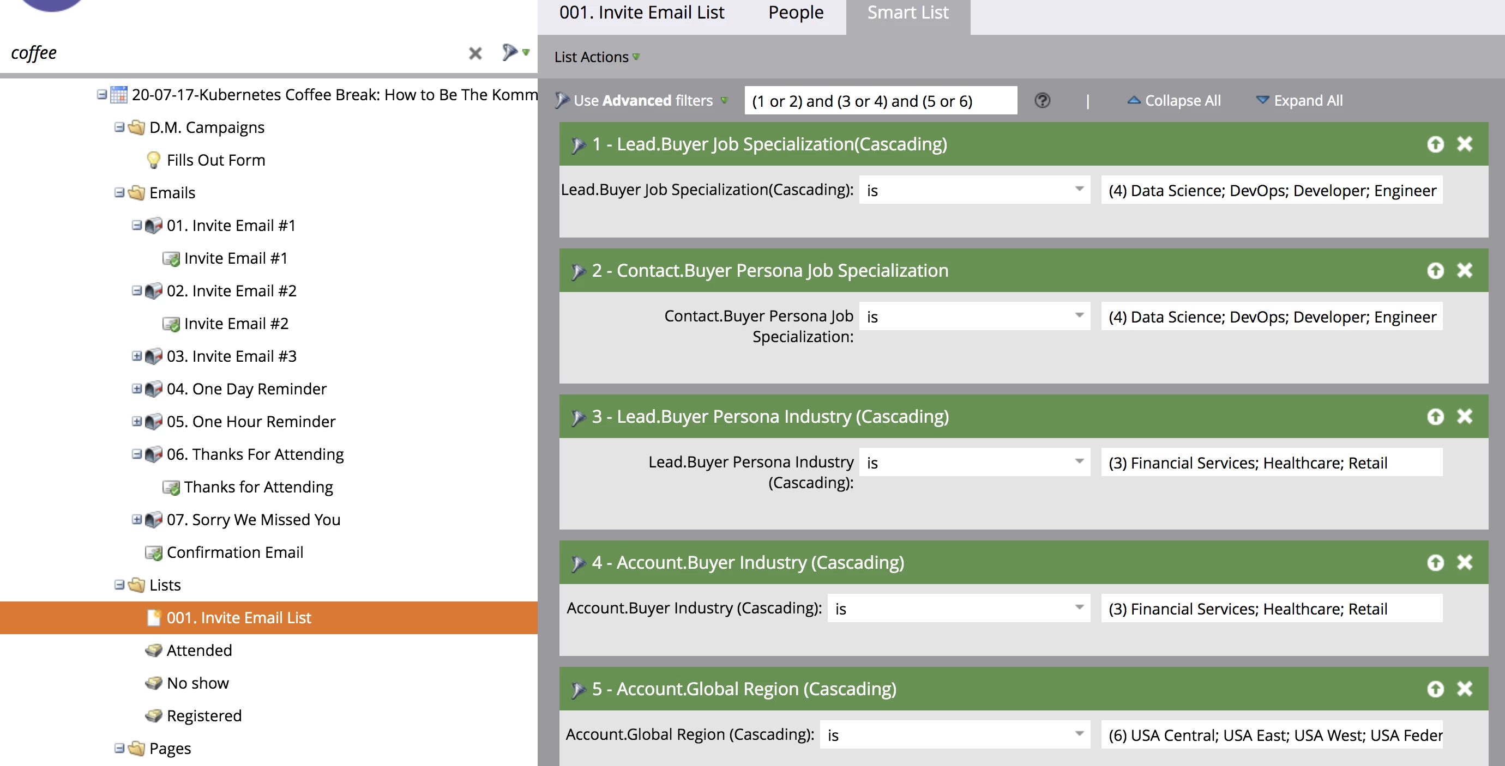Switch to the People tab
The width and height of the screenshot is (1505, 766).
pyautogui.click(x=795, y=13)
